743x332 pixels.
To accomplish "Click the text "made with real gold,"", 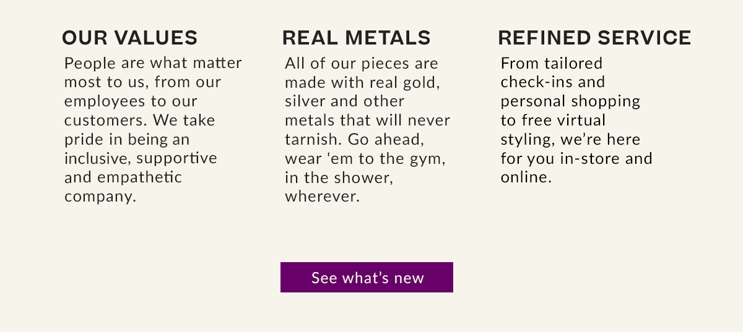I will tap(362, 82).
